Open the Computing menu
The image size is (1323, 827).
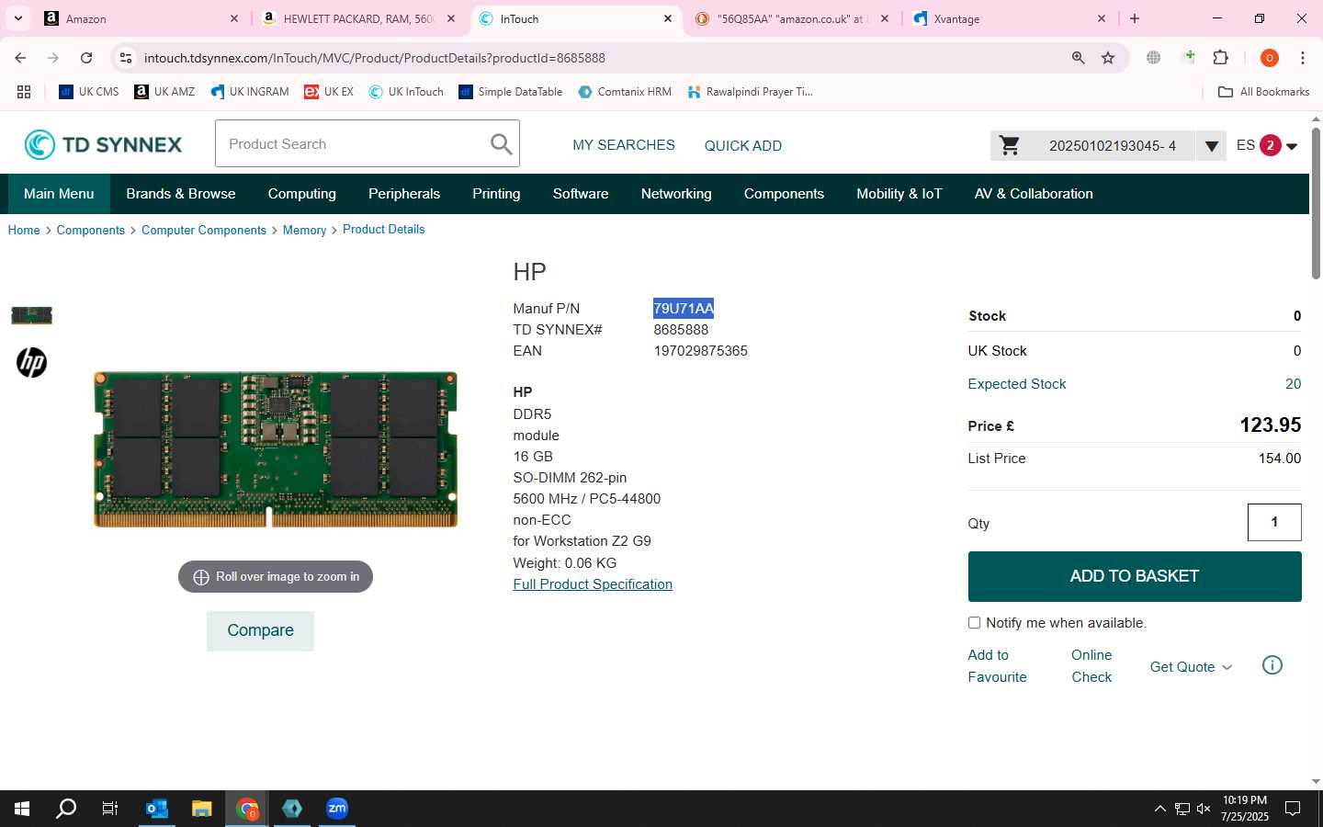[302, 194]
